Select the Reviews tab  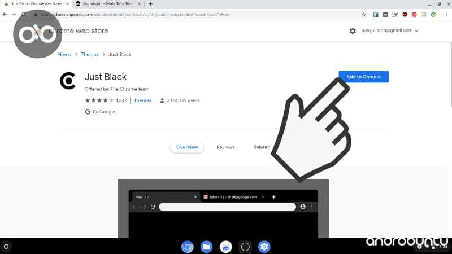click(225, 147)
